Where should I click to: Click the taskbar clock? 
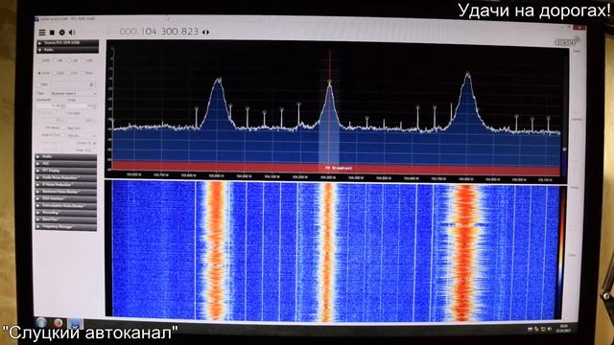click(x=564, y=328)
